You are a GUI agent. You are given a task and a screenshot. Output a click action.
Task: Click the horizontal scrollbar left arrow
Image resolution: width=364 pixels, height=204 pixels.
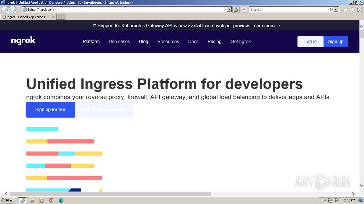tap(6, 194)
